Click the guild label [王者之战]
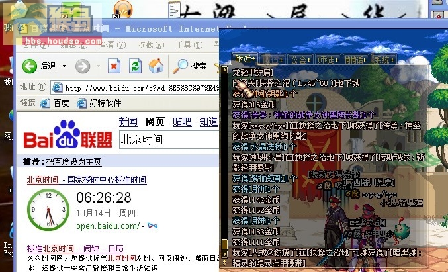This screenshot has width=448, height=272. coord(367,223)
